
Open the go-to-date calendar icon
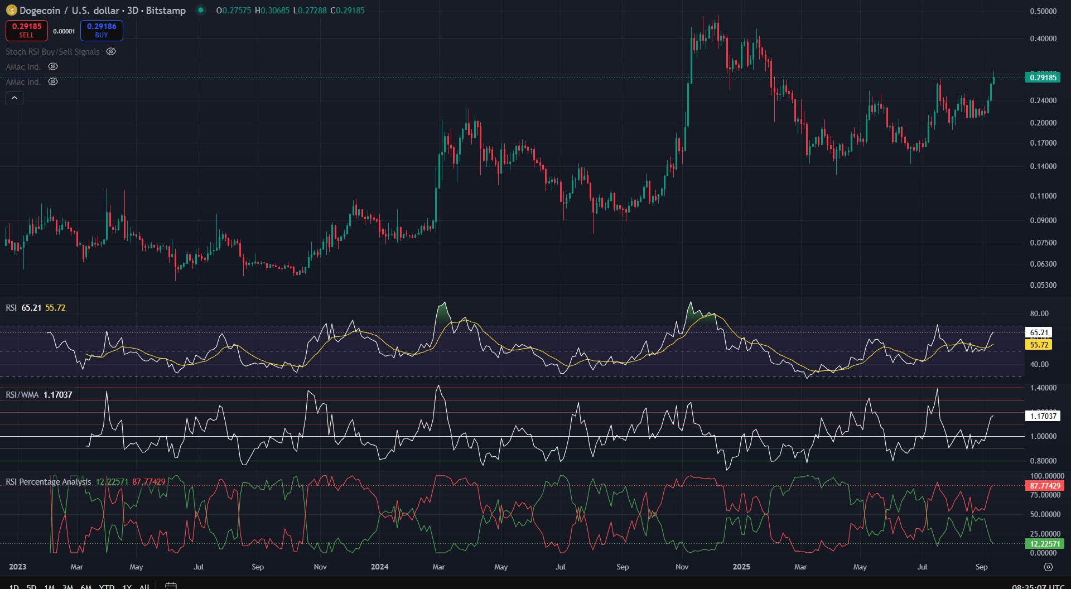pos(171,586)
